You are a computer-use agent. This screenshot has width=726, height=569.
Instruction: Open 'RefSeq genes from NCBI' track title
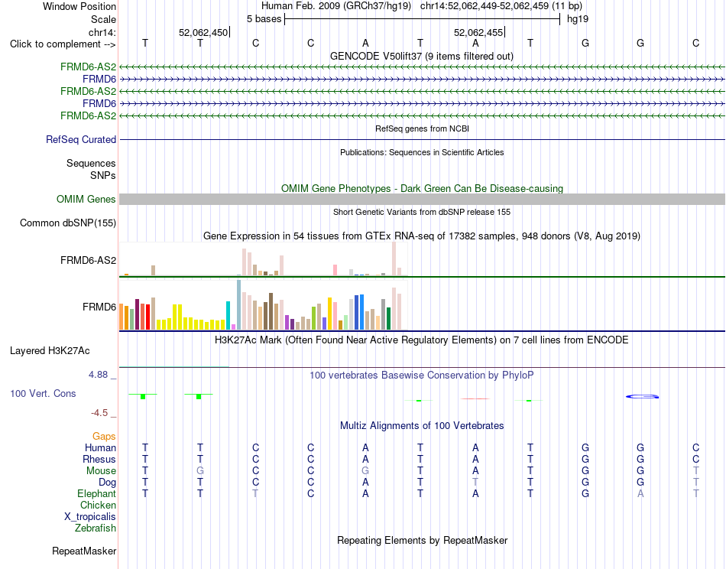[422, 128]
